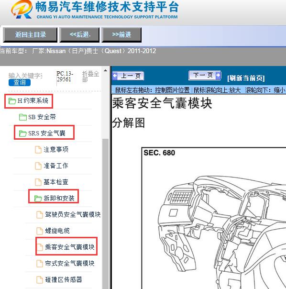Open the 驾驶员安全气囊模块 page
Image resolution: width=286 pixels, height=289 pixels.
coord(73,214)
